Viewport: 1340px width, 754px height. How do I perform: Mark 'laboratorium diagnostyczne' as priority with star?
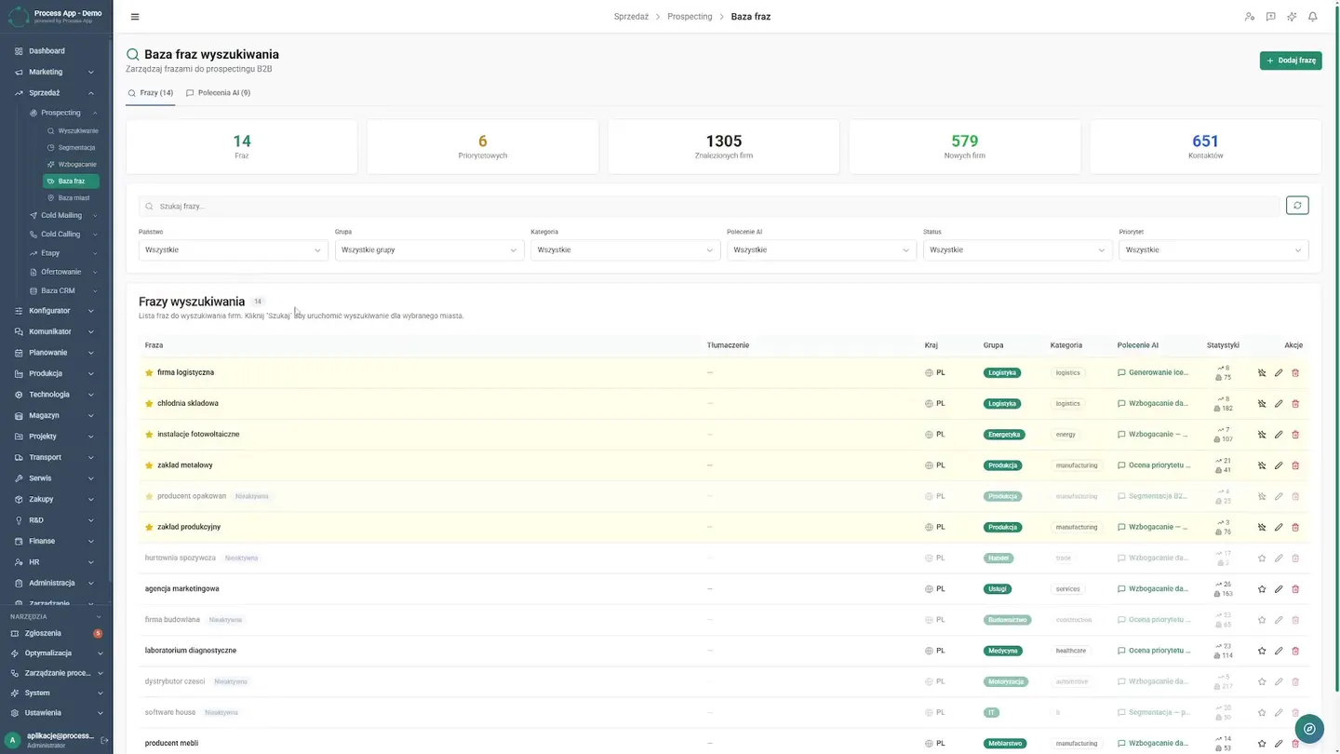1262,651
